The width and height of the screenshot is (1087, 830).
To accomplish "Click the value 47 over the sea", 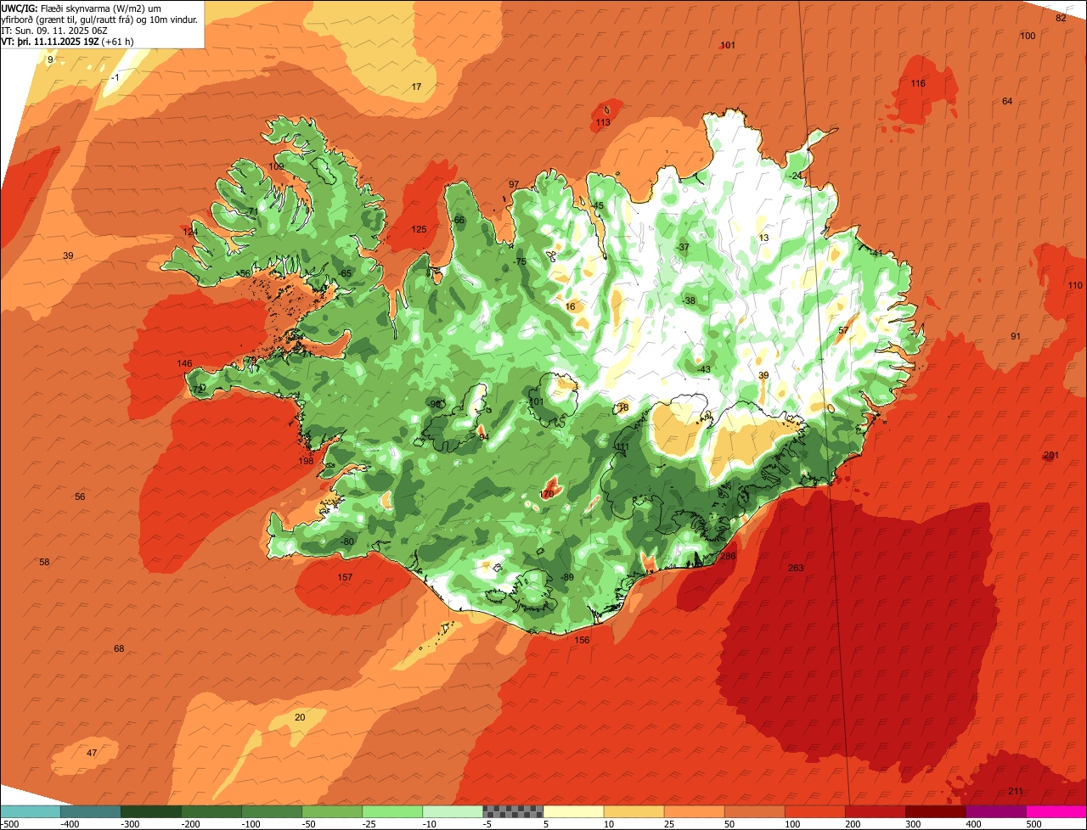I will pyautogui.click(x=92, y=753).
